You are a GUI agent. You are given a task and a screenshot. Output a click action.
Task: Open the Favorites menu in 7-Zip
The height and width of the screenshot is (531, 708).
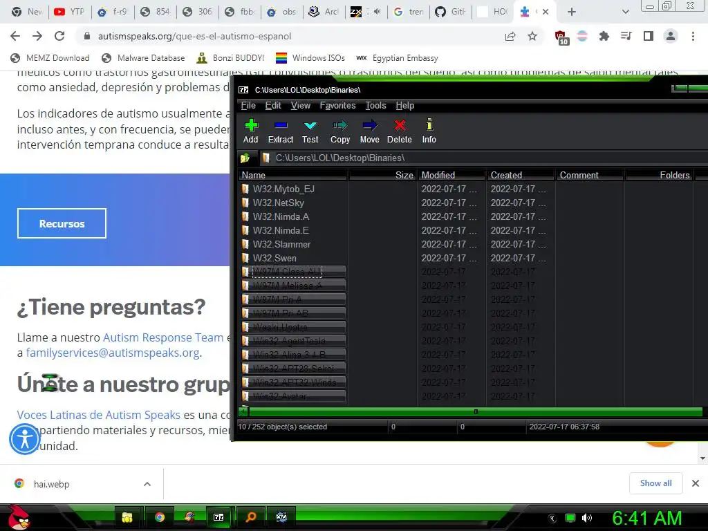click(337, 106)
